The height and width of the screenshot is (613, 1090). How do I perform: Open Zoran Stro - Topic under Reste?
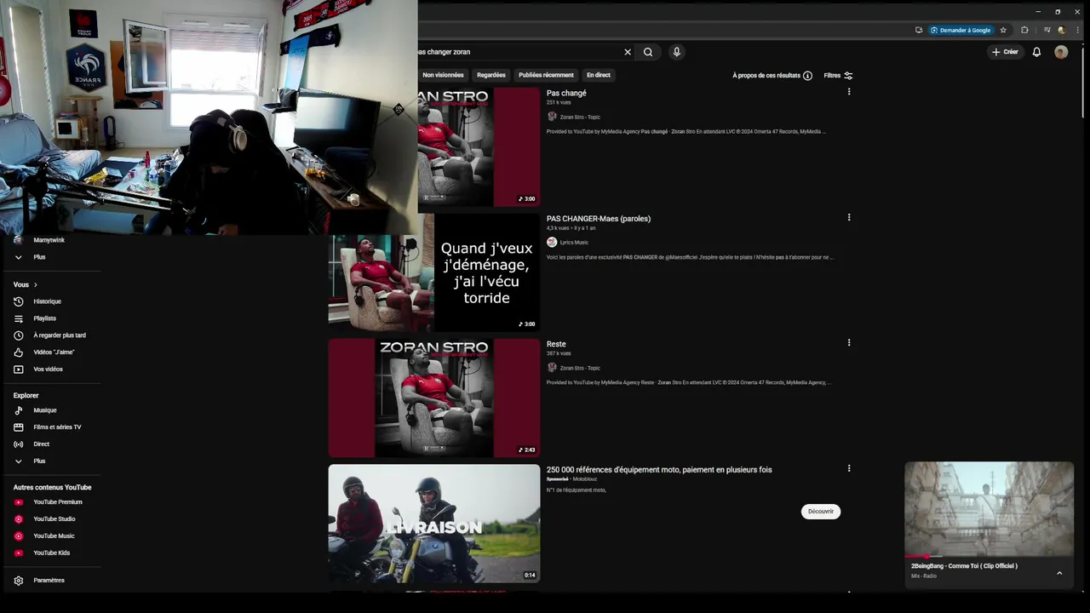click(580, 368)
